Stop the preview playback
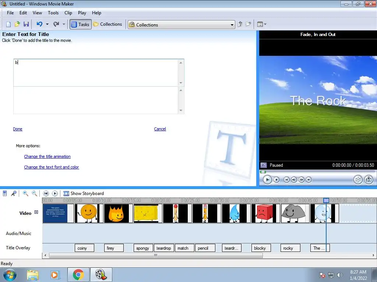This screenshot has width=377, height=282. click(x=276, y=180)
